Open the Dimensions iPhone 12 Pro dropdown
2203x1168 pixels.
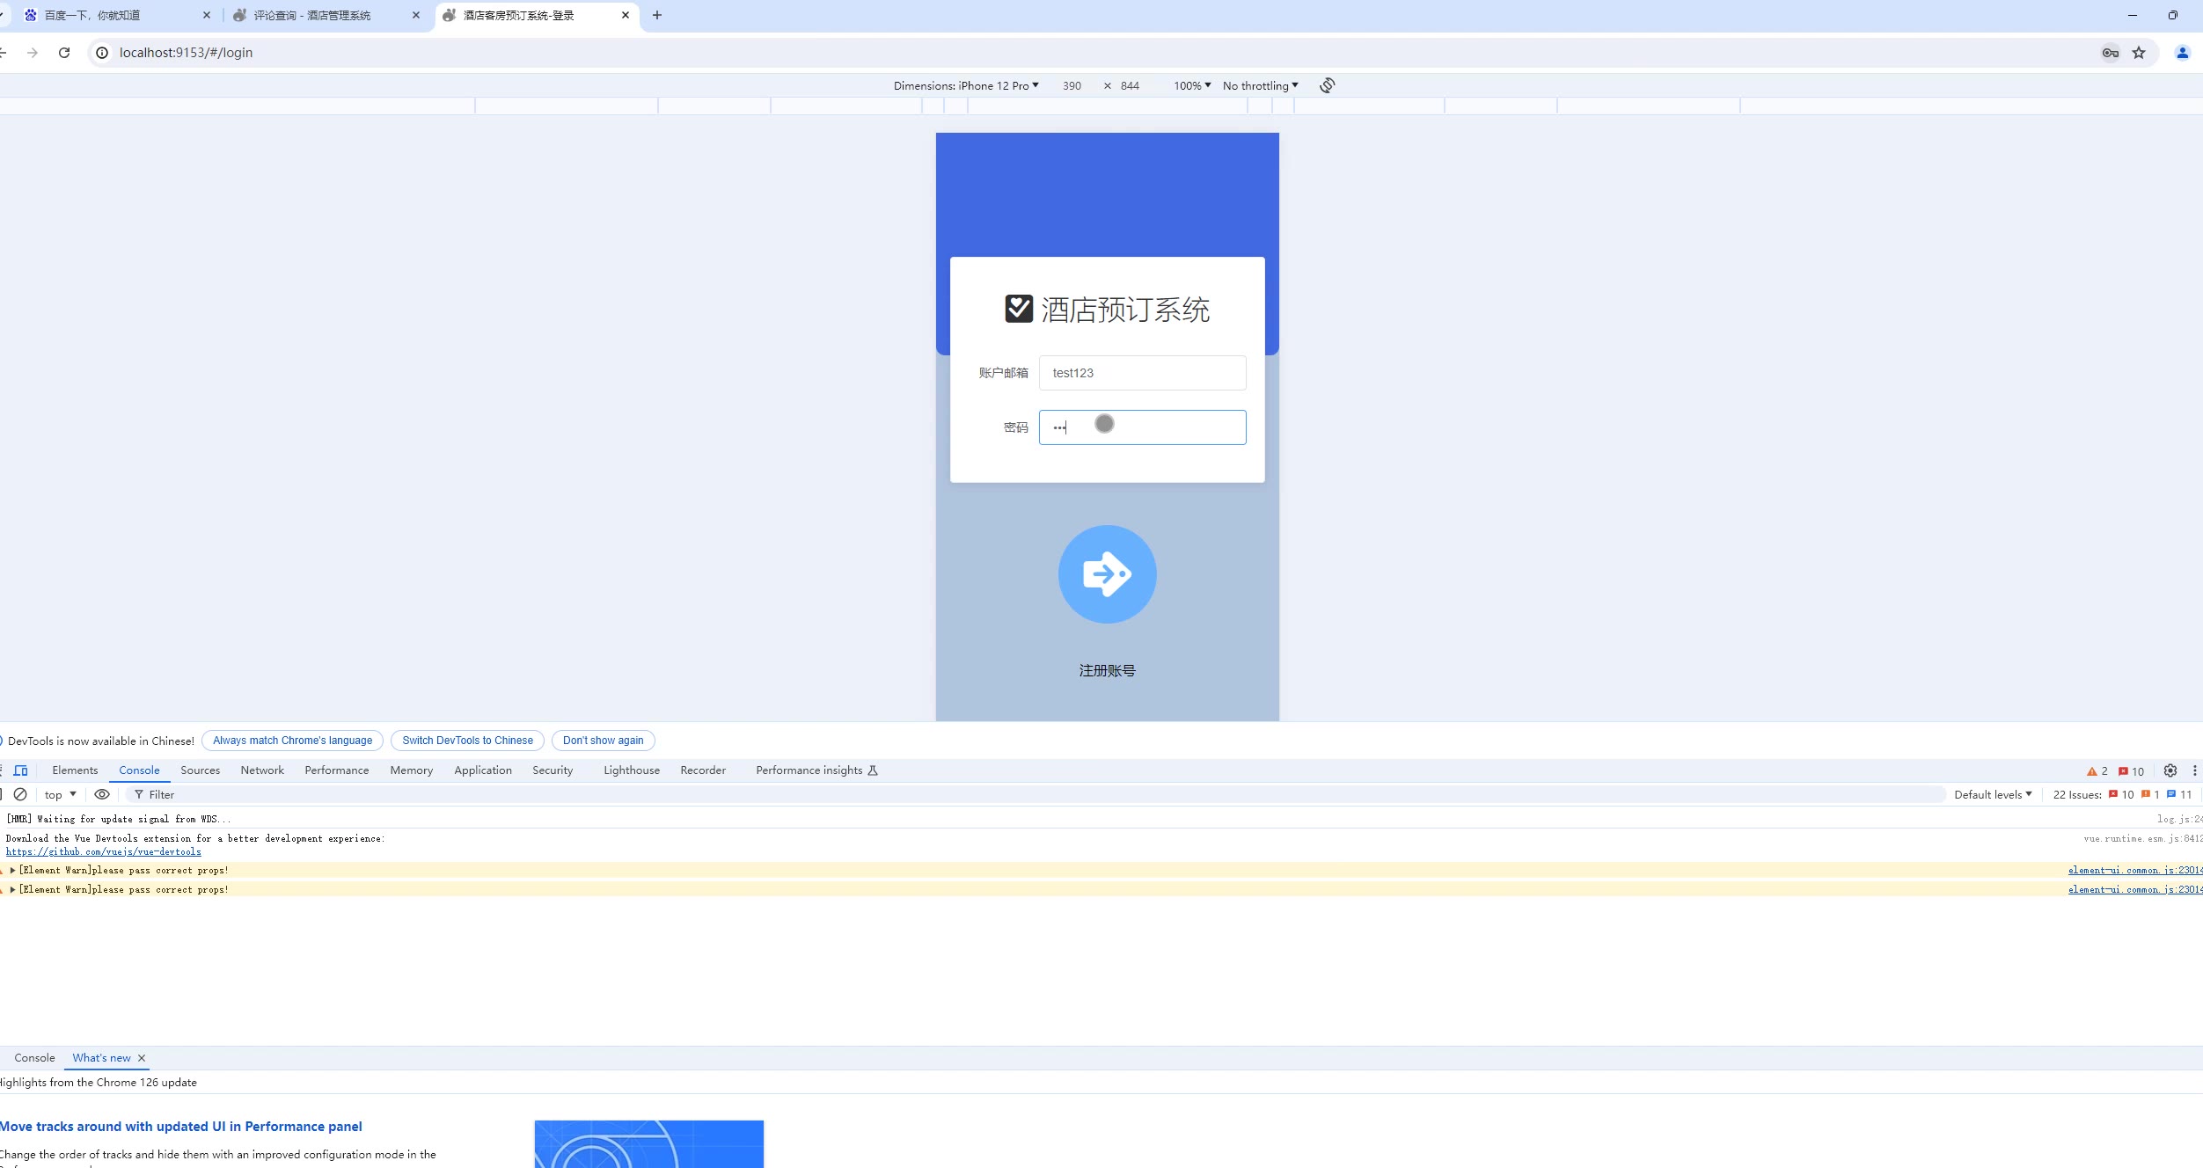(x=966, y=85)
